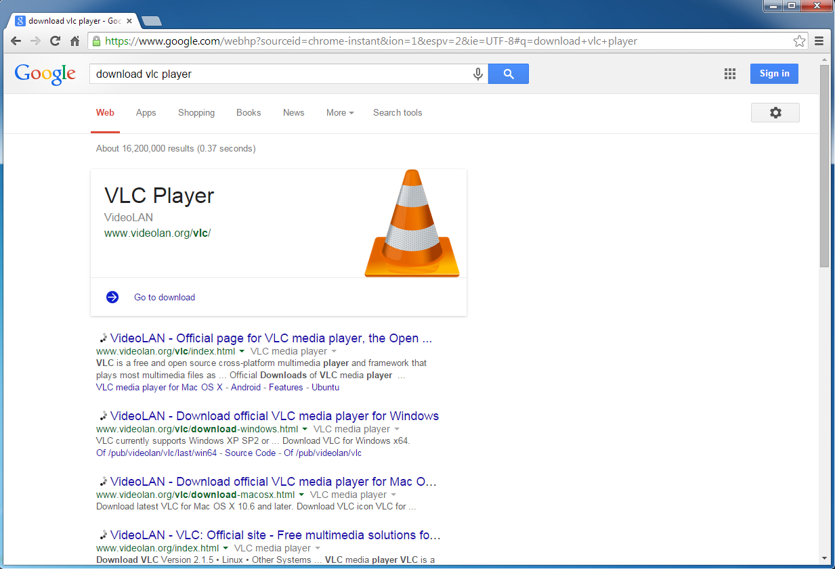
Task: Switch to the Books search tab
Action: 249,113
